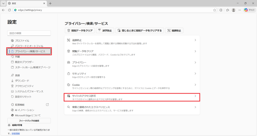Image resolution: width=257 pixels, height=136 pixels.
Task: Open the profile avatar icon
Action: [x=234, y=10]
